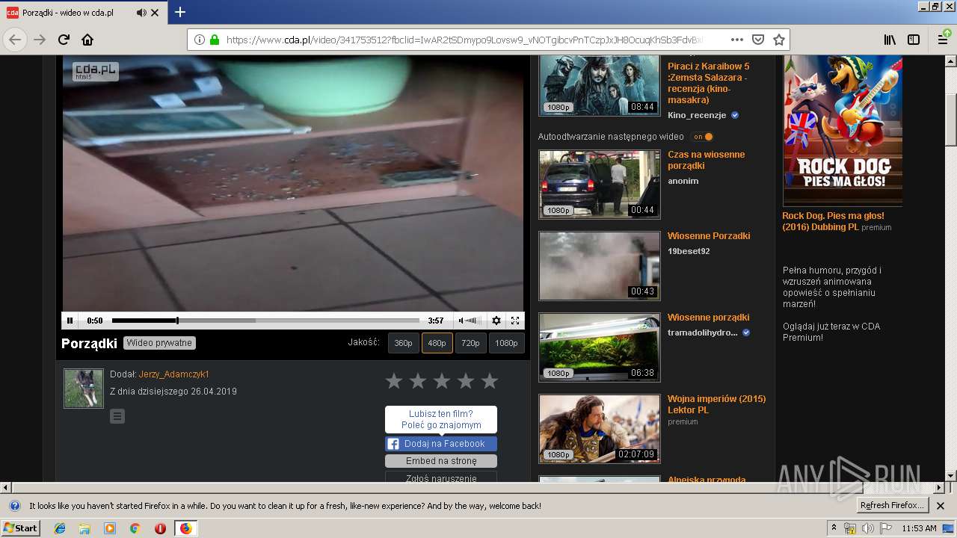Open the clock showing 11:53 AM

919,528
